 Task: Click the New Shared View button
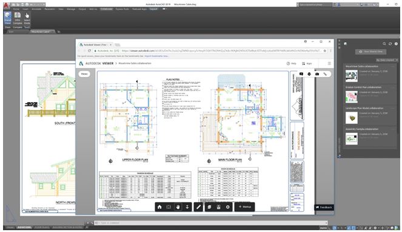click(371, 52)
